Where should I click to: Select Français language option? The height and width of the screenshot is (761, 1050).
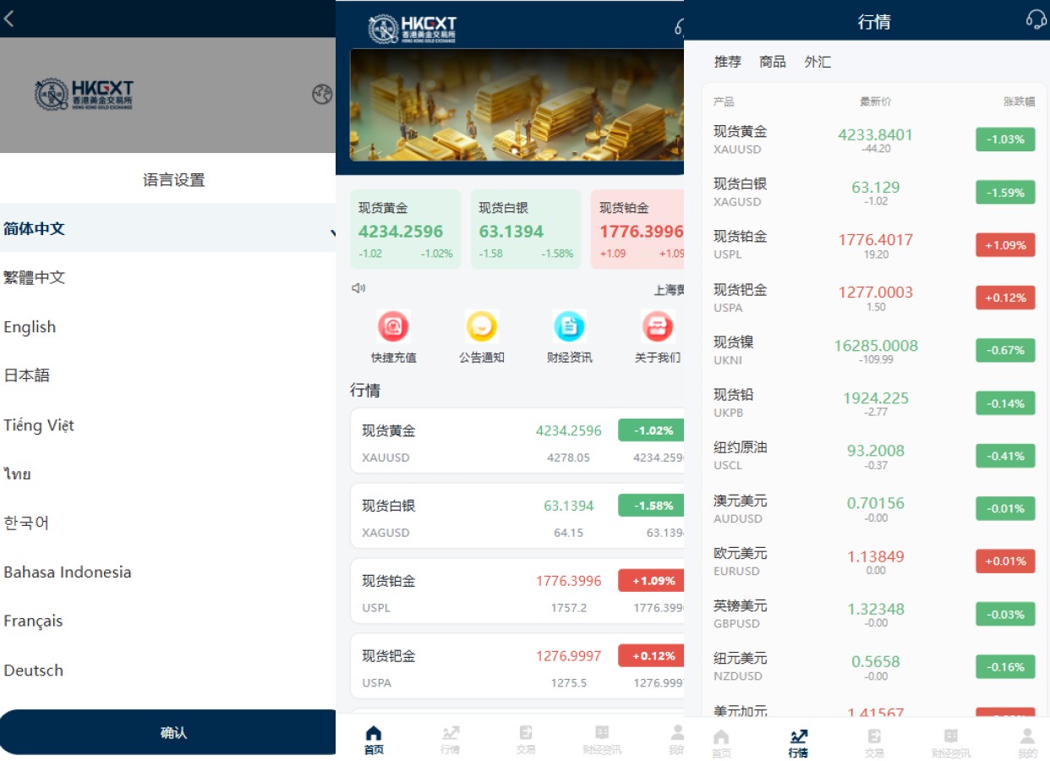tap(168, 621)
